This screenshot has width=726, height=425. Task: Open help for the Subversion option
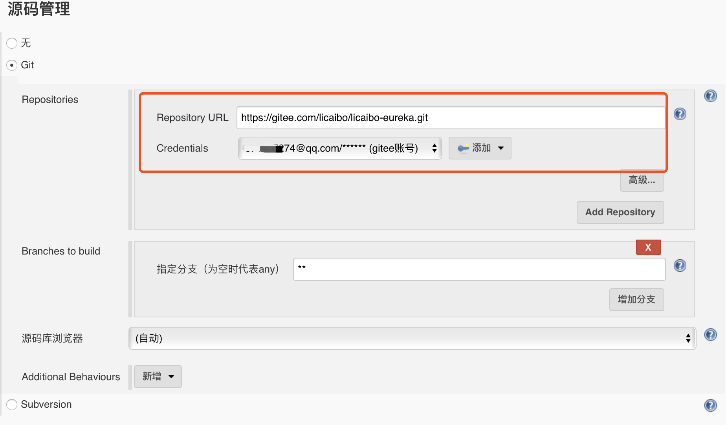710,405
